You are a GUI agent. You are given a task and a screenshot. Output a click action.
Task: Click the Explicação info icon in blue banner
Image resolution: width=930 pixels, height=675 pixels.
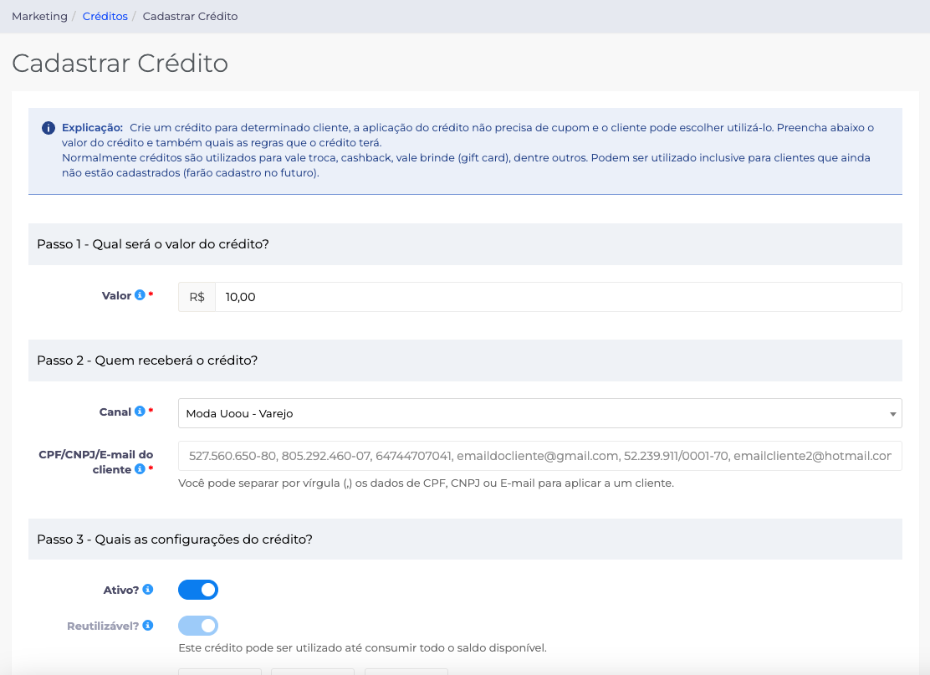tap(49, 128)
